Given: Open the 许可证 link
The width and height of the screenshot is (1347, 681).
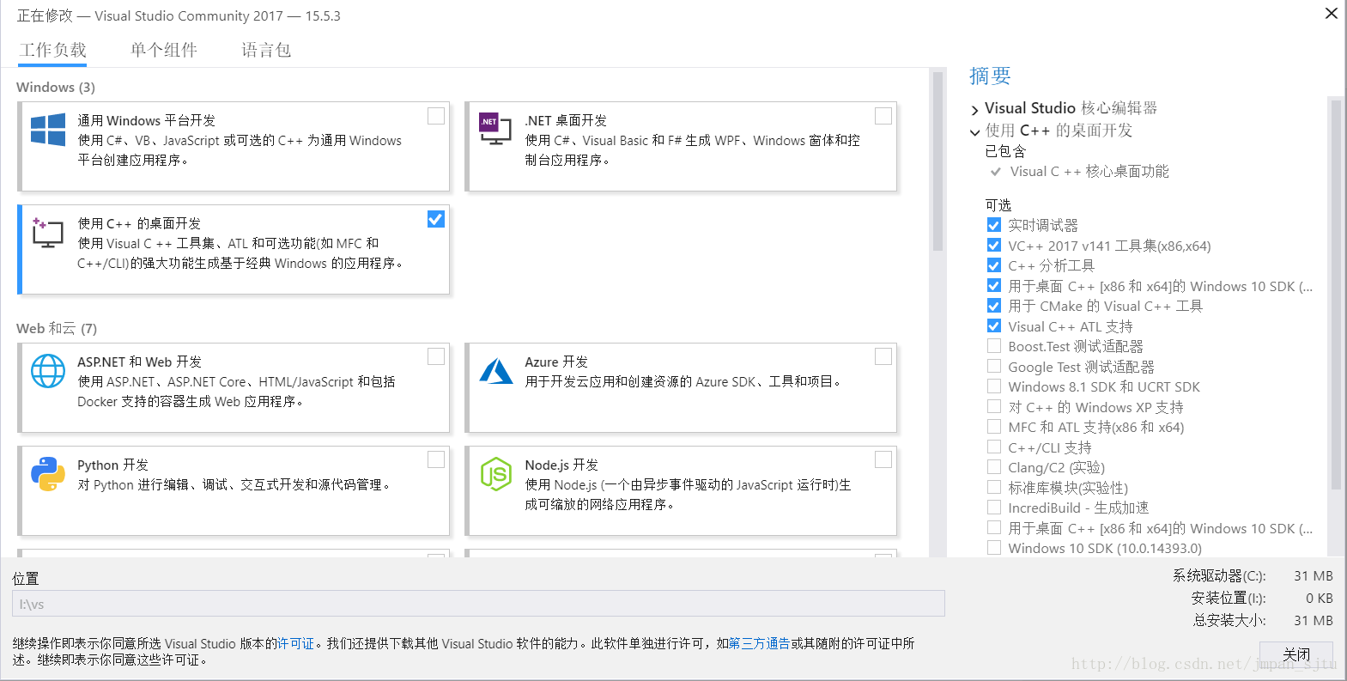Looking at the screenshot, I should (296, 643).
